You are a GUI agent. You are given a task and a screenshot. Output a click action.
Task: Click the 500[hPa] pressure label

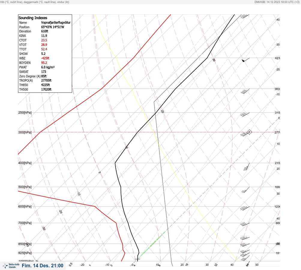pos(25,187)
